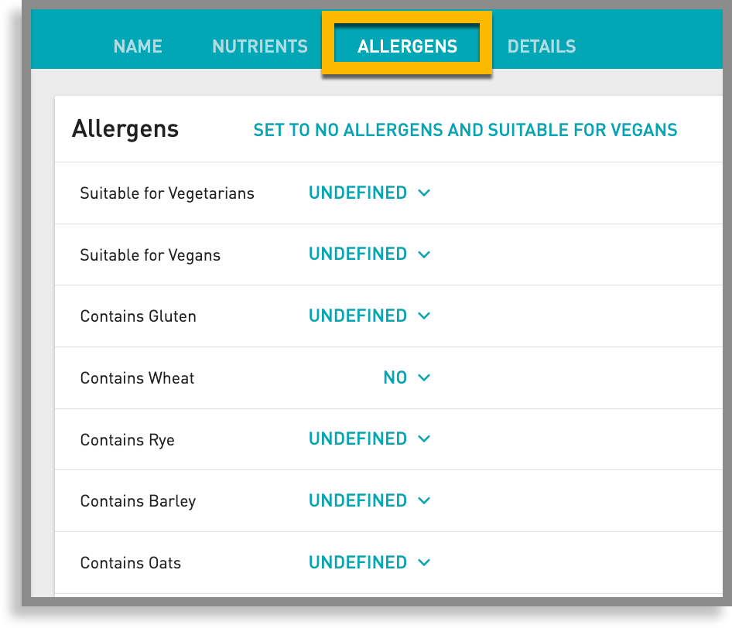732x628 pixels.
Task: Click the chevron next to Contains Wheat NO
Action: 424,377
